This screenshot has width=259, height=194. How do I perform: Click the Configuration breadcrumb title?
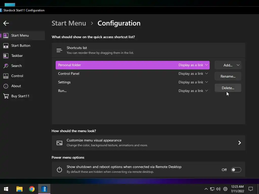pyautogui.click(x=119, y=23)
